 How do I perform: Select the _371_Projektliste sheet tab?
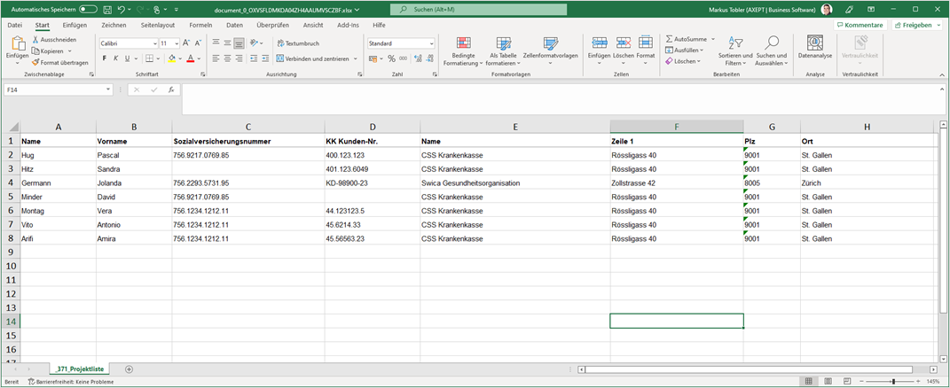coord(79,369)
